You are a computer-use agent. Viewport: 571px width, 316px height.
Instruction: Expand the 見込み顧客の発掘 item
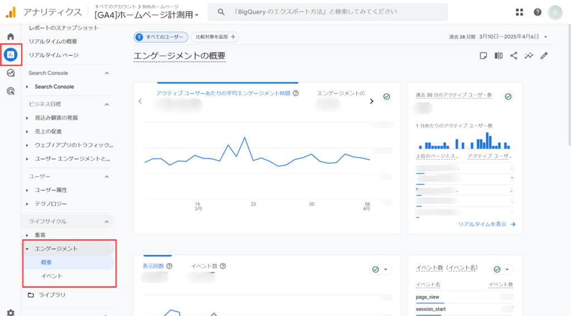coord(27,118)
